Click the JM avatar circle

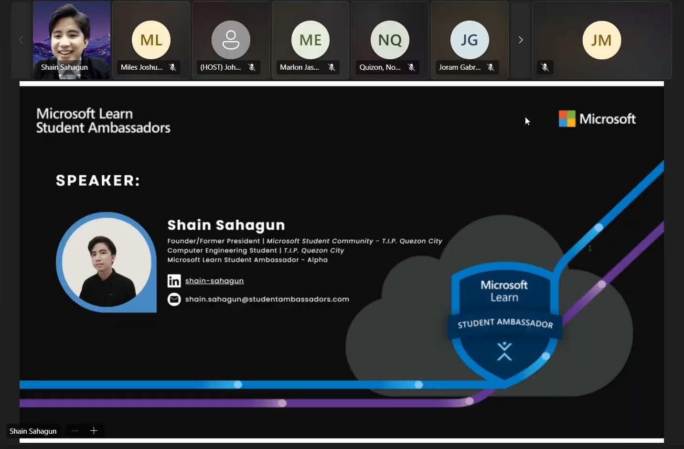click(601, 40)
